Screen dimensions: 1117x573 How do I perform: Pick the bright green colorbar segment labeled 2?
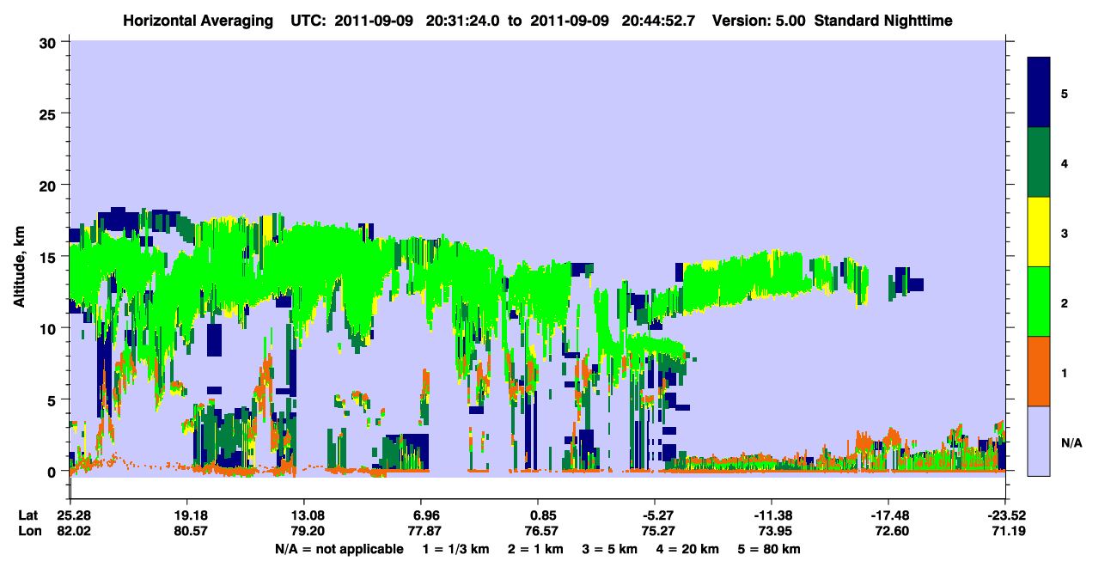pyautogui.click(x=1039, y=302)
